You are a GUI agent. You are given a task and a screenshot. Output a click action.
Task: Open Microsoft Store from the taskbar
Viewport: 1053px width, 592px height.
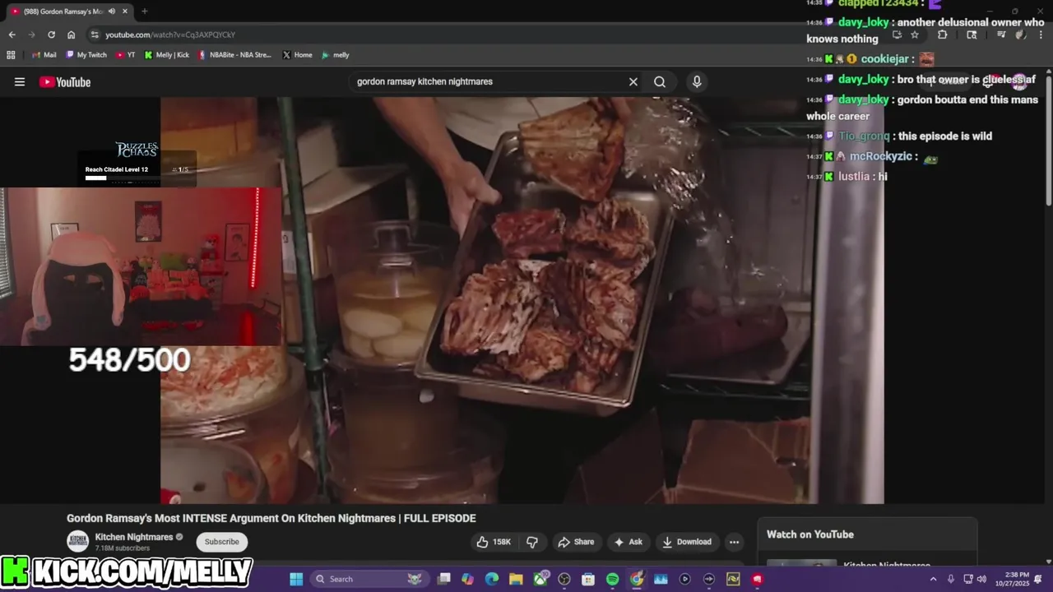coord(588,579)
